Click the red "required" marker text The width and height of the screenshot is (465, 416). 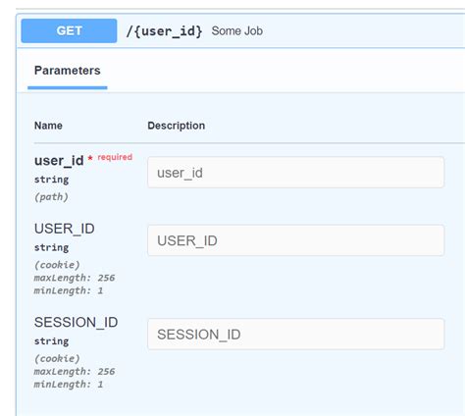115,157
